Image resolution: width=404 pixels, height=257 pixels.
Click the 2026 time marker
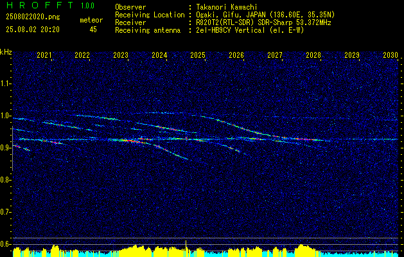(x=236, y=55)
